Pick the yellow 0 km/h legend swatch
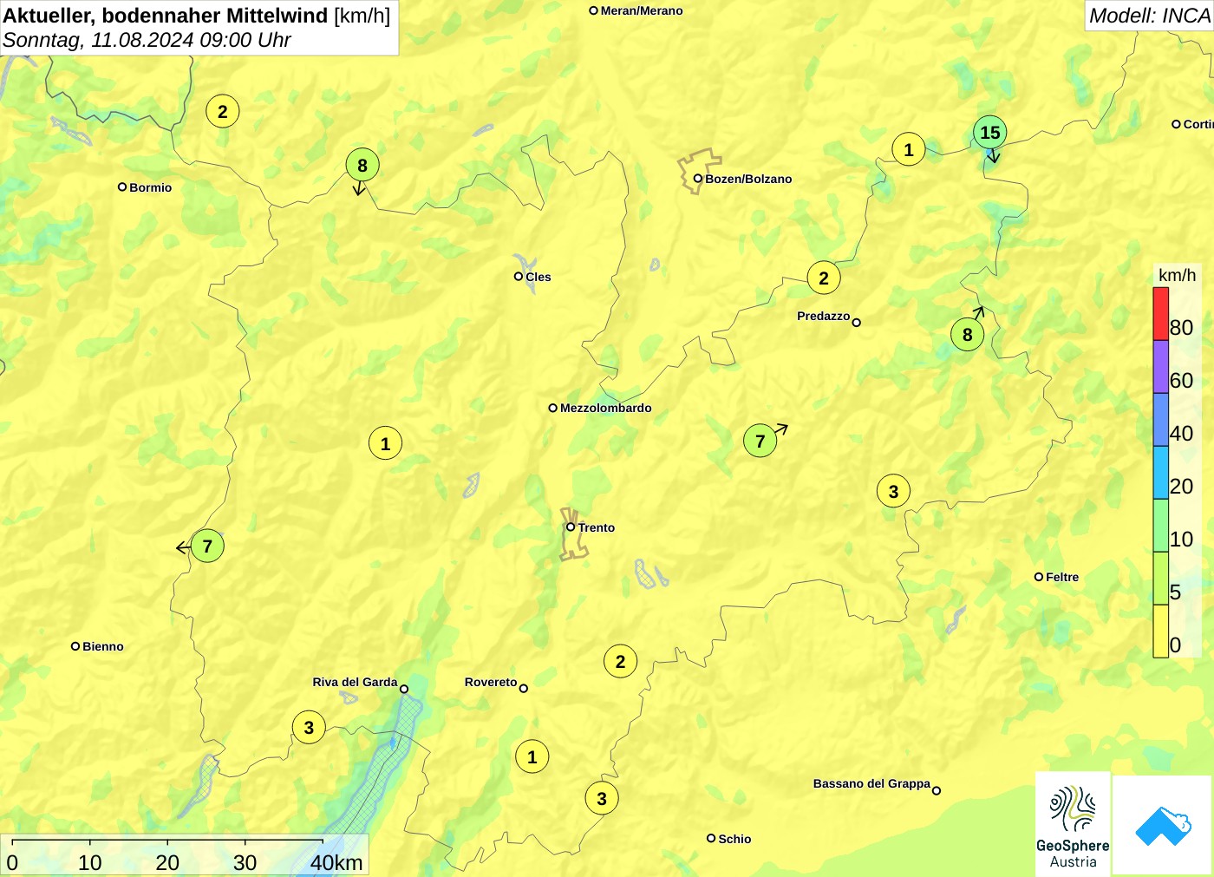 1161,632
